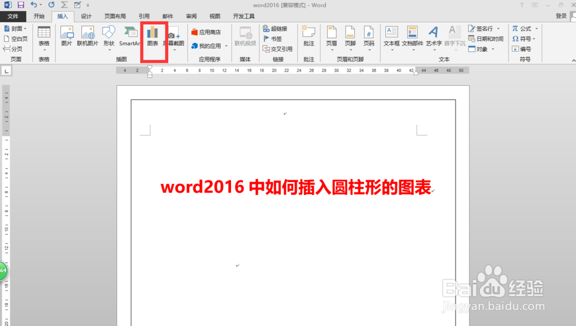Add a bookmark (书签)
Image resolution: width=576 pixels, height=326 pixels.
(272, 39)
